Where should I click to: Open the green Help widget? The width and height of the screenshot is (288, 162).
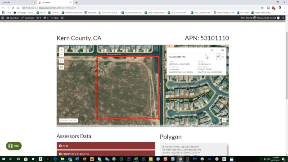[14, 146]
